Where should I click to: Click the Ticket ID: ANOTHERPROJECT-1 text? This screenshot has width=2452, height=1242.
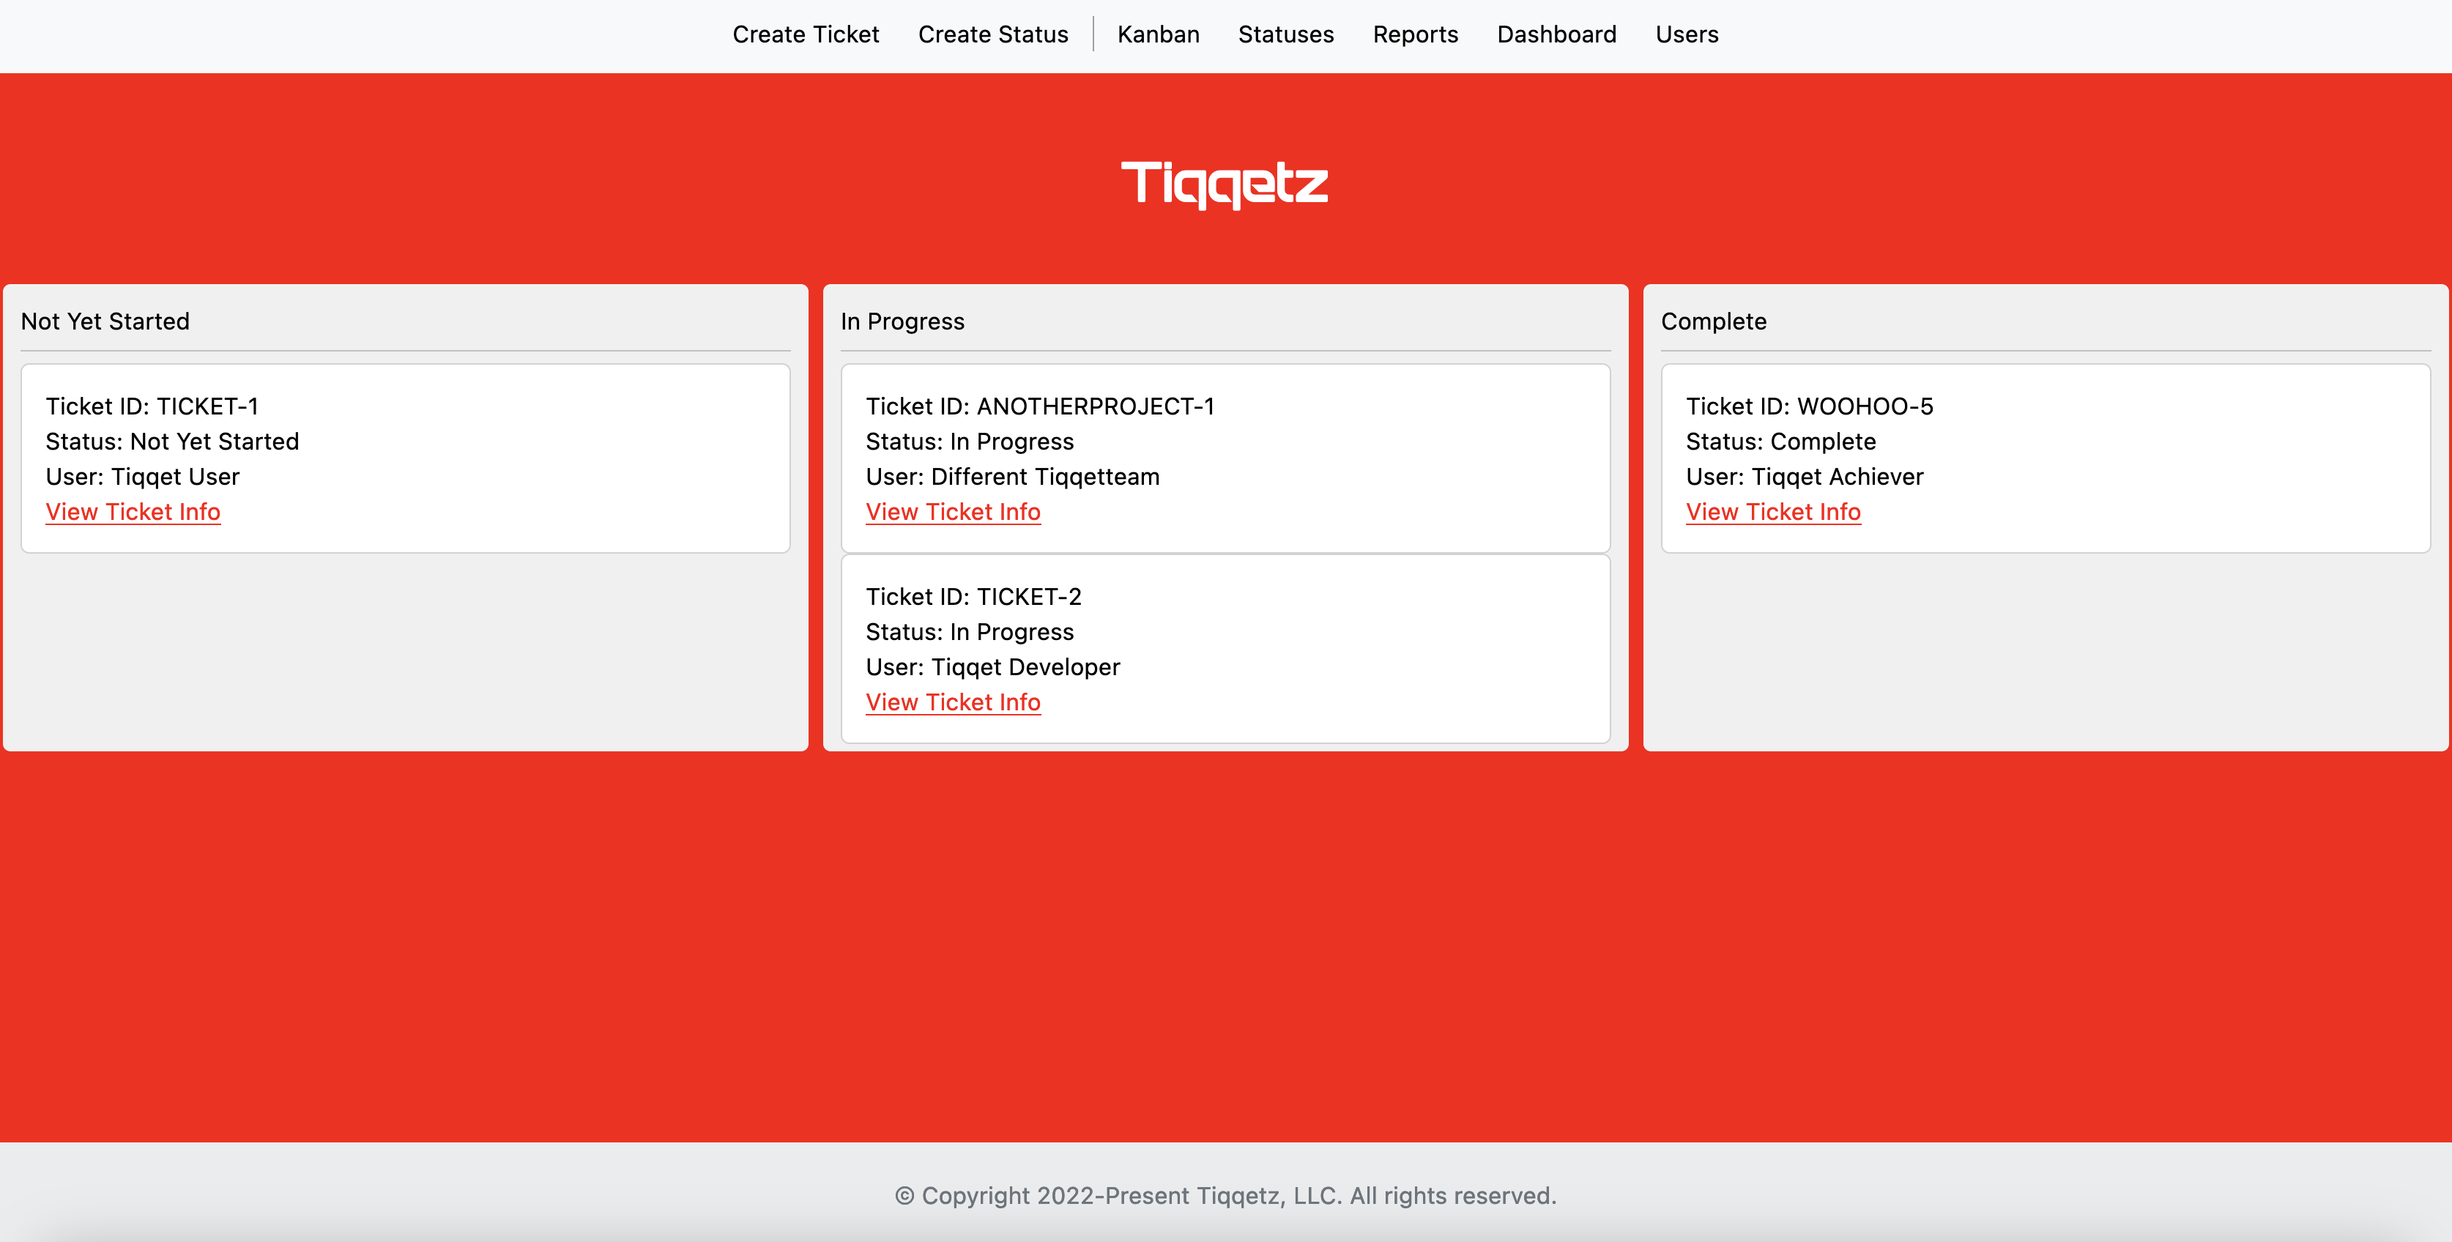coord(1041,406)
